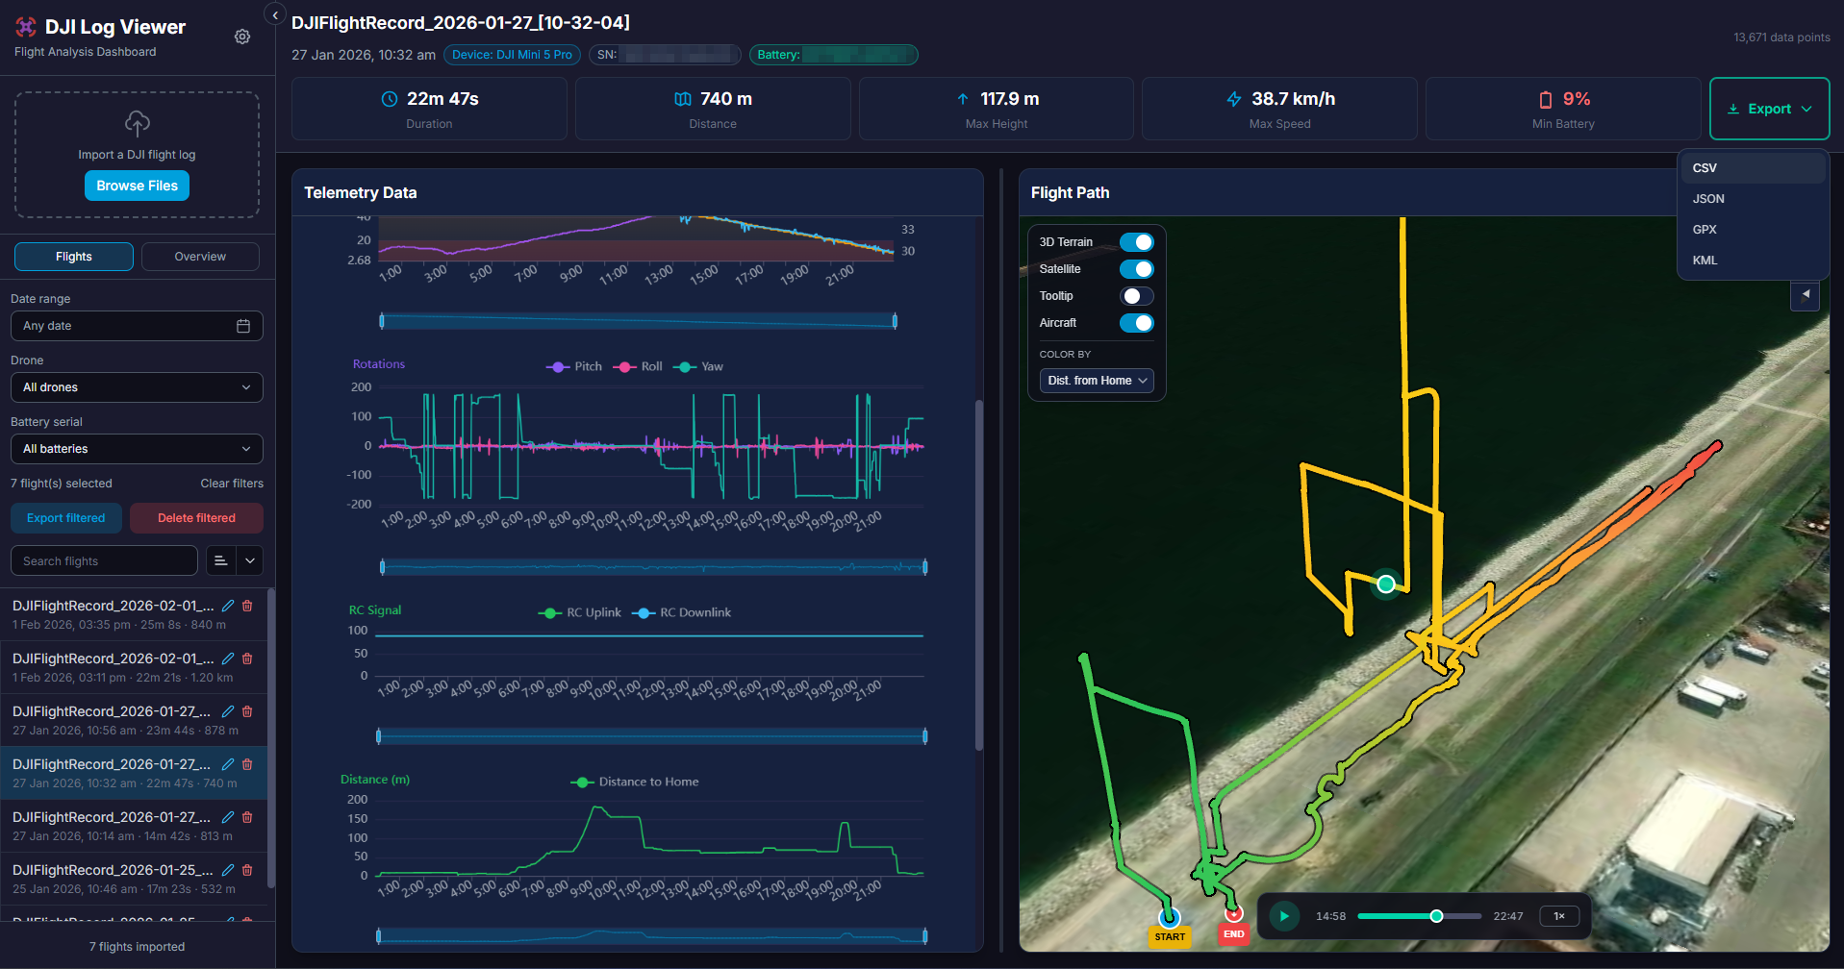The height and width of the screenshot is (969, 1844).
Task: Click the playback progress slider handle
Action: (1435, 916)
